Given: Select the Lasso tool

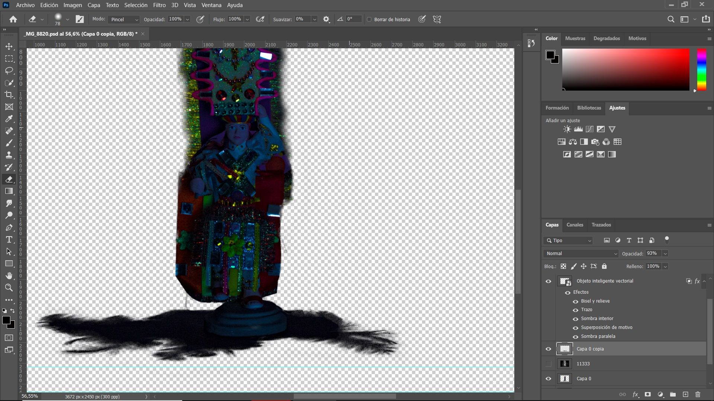Looking at the screenshot, I should [9, 71].
